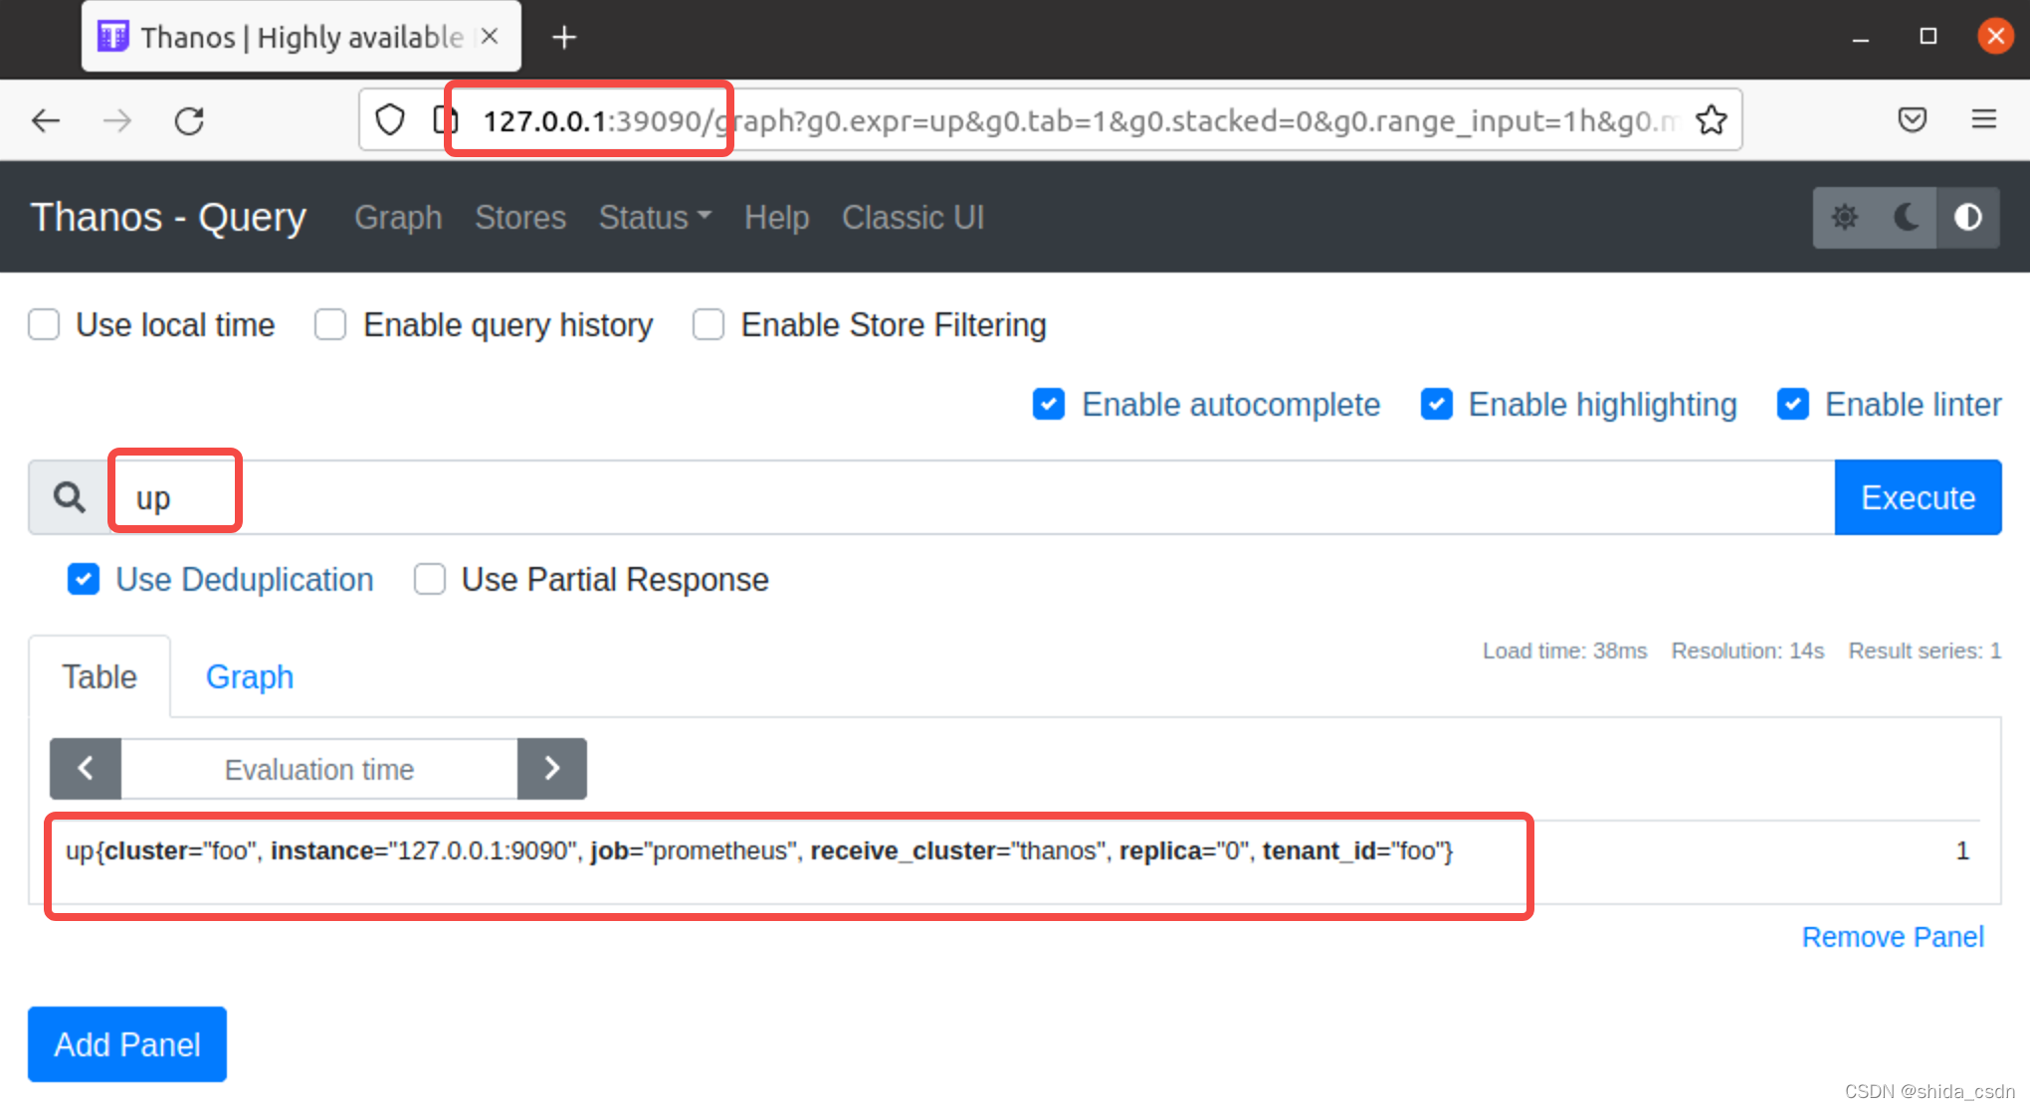The image size is (2030, 1110).
Task: Reload the page with the refresh icon
Action: point(189,121)
